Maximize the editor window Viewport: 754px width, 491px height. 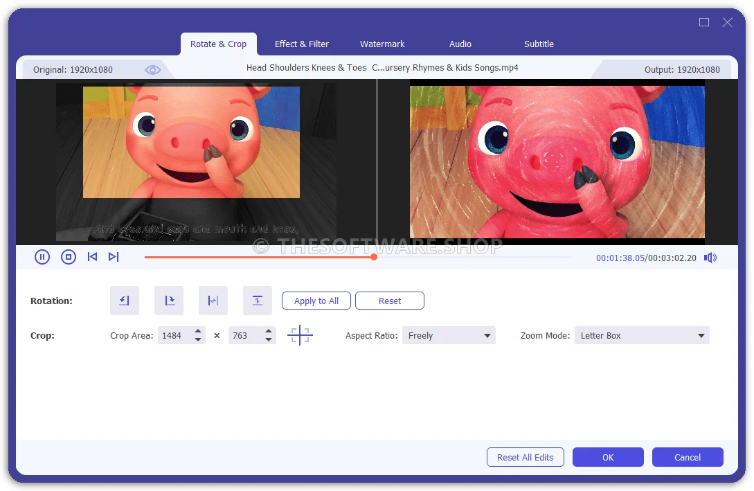[x=704, y=22]
